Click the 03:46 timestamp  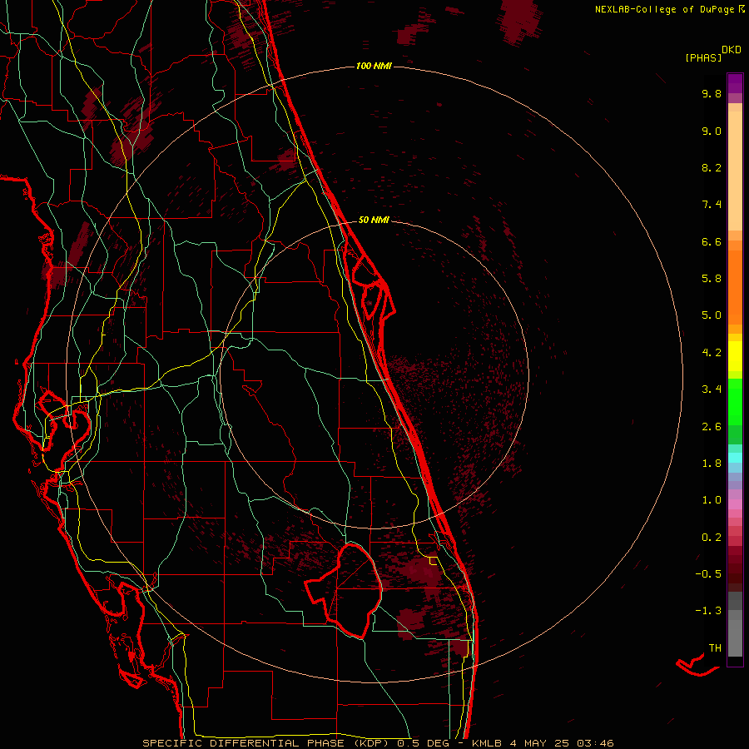595,743
